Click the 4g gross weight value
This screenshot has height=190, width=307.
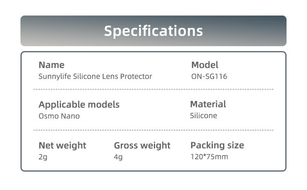118,157
